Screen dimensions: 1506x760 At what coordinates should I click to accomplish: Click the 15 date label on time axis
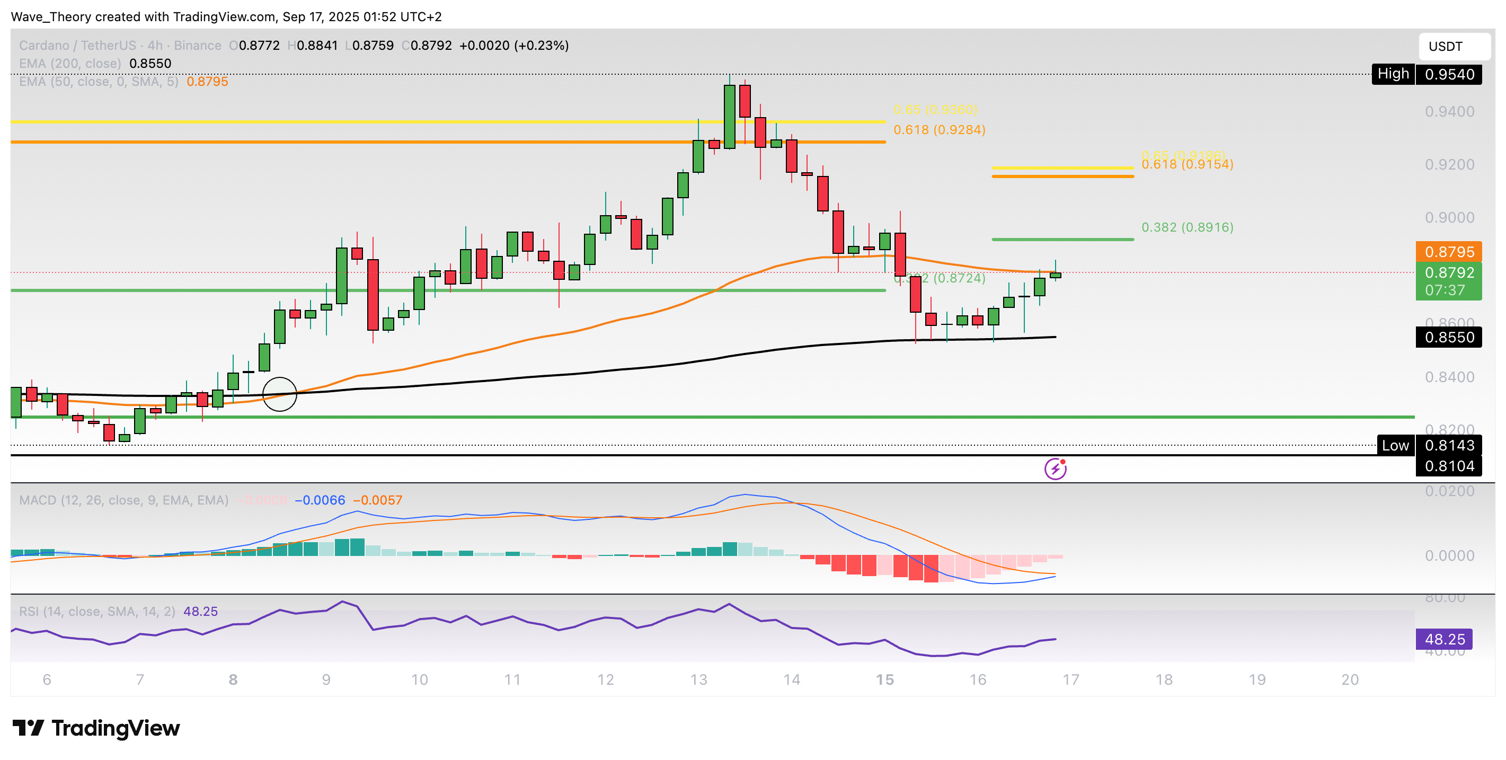[884, 680]
